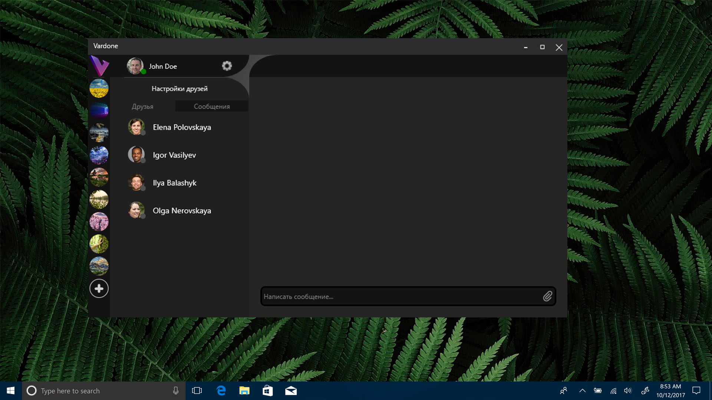Viewport: 712px width, 400px height.
Task: Open Mail app from taskbar
Action: tap(291, 391)
